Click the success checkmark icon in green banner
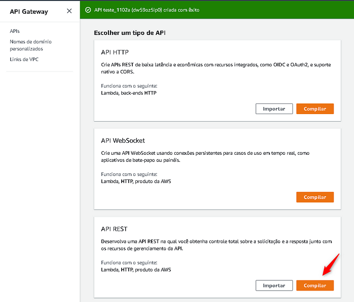 (x=88, y=10)
